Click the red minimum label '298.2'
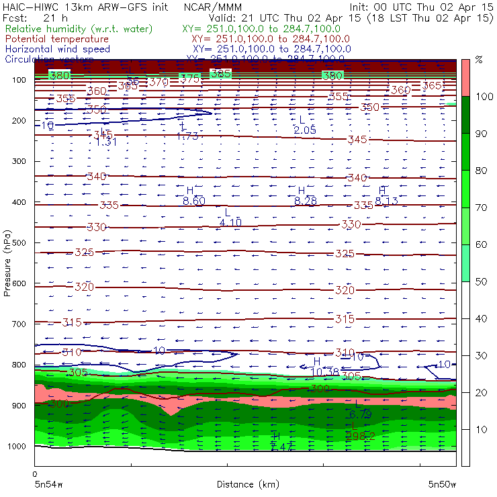Image resolution: width=497 pixels, height=497 pixels. coord(360,437)
